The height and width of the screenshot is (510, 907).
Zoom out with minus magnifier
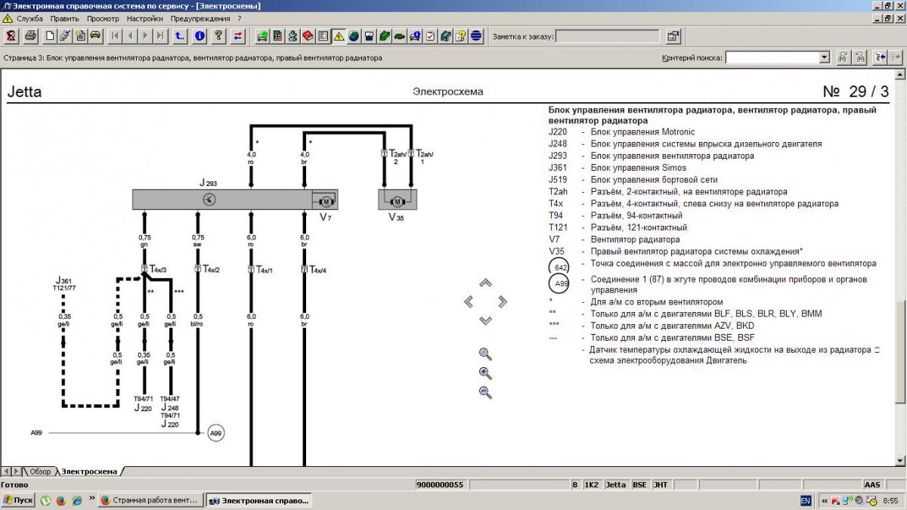(x=485, y=392)
